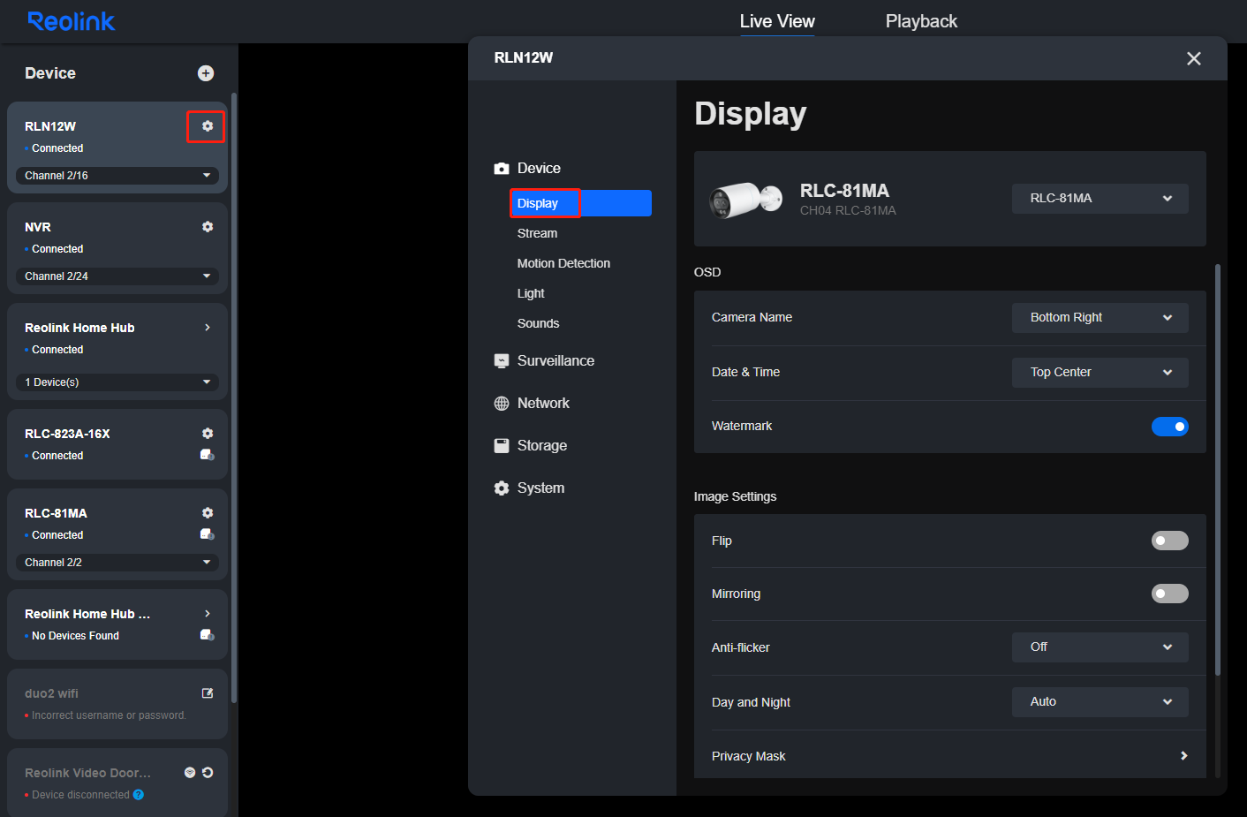Open settings gear for RLC-823A-16X
The image size is (1247, 817).
(208, 434)
